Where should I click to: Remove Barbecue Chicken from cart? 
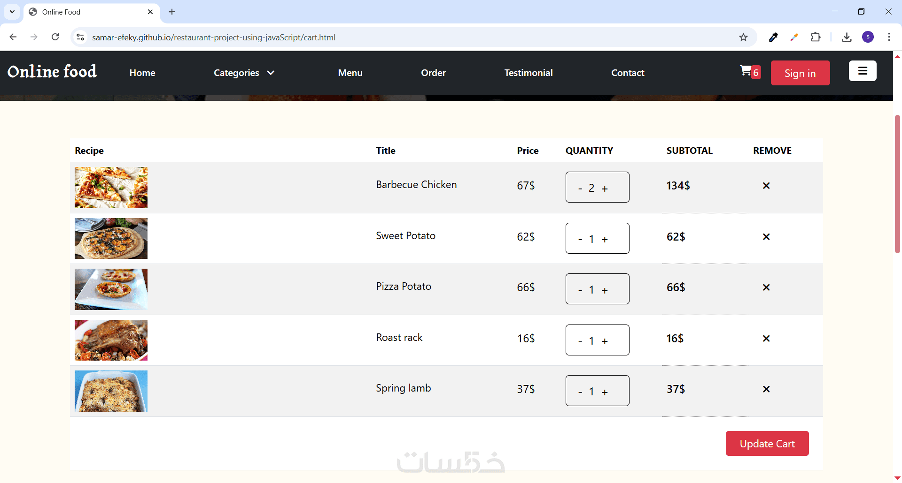(x=766, y=186)
